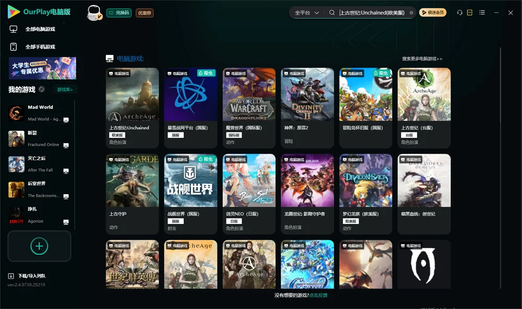Open the list menu icon in title bar
Viewport: 522px width, 309px height.
tap(482, 13)
